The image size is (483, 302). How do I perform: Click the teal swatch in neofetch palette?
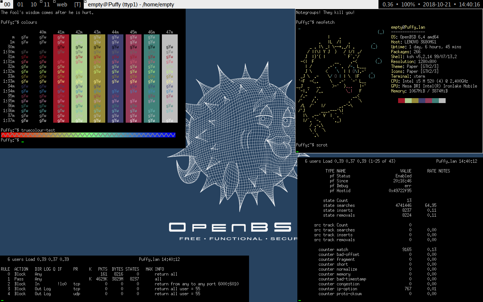pyautogui.click(x=435, y=101)
